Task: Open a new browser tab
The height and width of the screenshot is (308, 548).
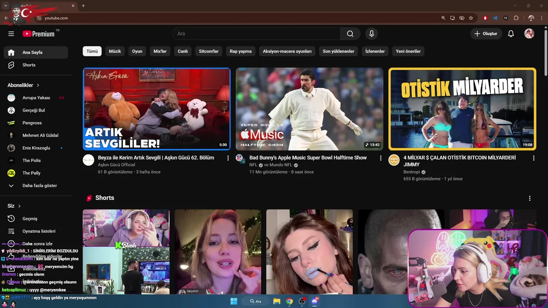Action: tap(83, 6)
